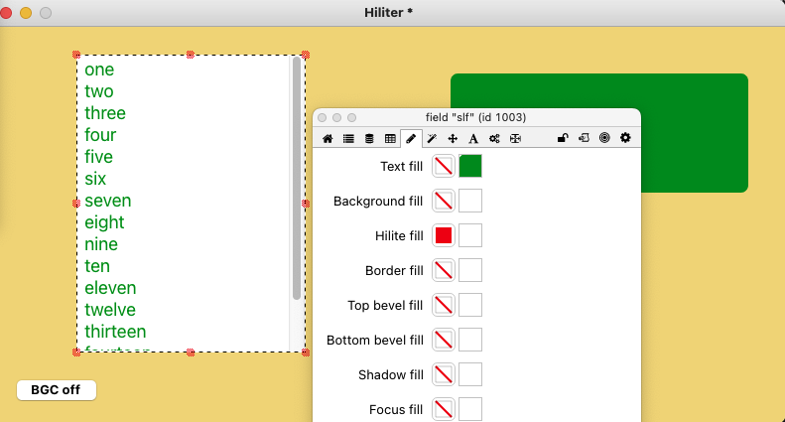Open the Table grid icon tab

(x=390, y=139)
